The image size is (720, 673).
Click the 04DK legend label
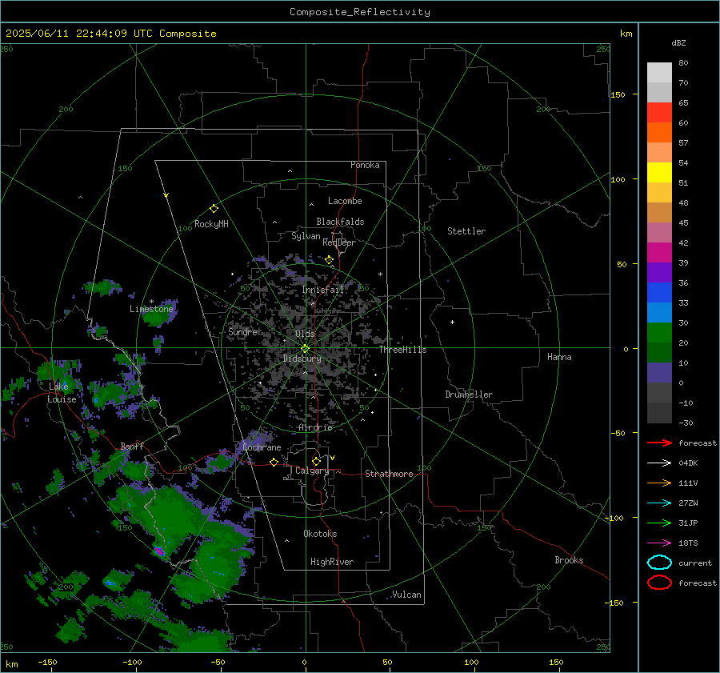tap(688, 463)
